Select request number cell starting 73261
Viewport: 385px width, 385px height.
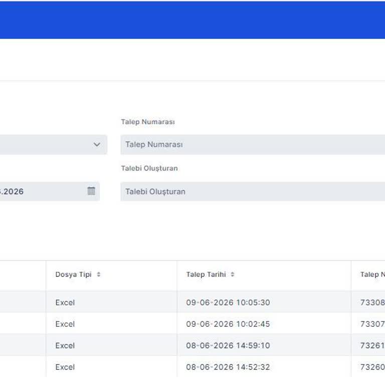coord(368,345)
